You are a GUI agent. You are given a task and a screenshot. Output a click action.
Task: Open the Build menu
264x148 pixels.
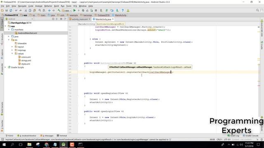57,6
